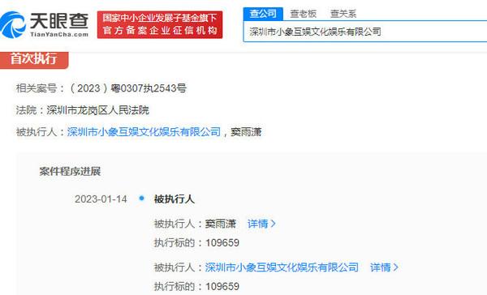Switch to the 查老板 tab
This screenshot has height=295, width=487.
pos(303,14)
